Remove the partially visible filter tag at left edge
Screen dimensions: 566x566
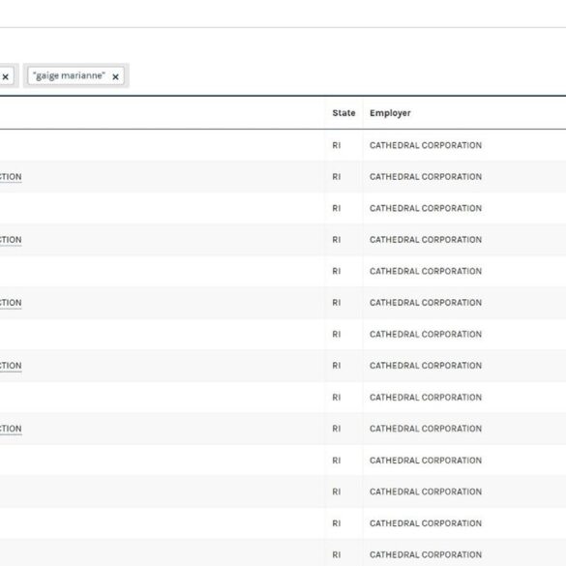tap(6, 76)
